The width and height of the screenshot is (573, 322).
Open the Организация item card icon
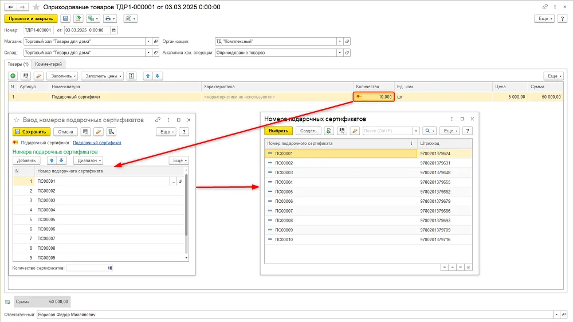point(348,41)
